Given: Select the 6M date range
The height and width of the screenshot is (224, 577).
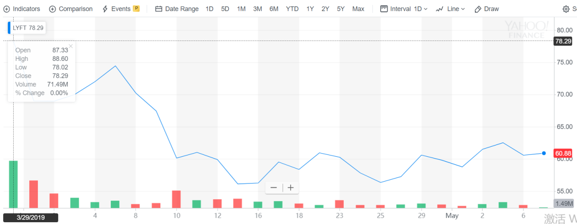Looking at the screenshot, I should pyautogui.click(x=274, y=9).
